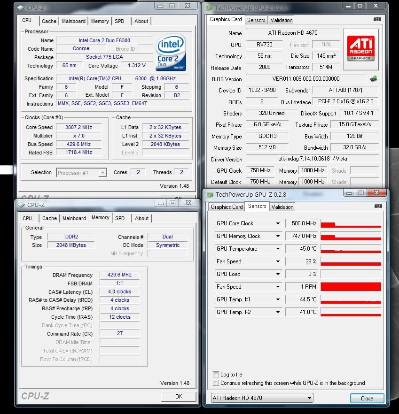Click the Core Voltage 1.312 V value

pyautogui.click(x=137, y=65)
